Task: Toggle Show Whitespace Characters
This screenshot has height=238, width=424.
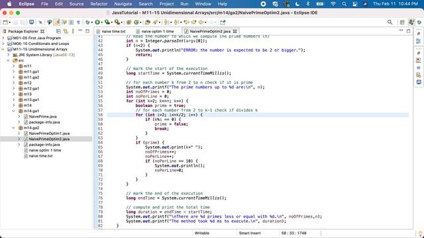Action: pyautogui.click(x=78, y=22)
